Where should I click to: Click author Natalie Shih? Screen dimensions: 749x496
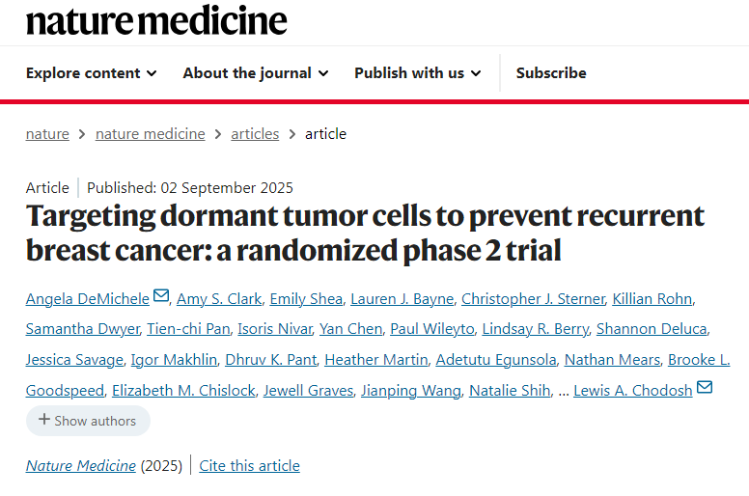(510, 391)
